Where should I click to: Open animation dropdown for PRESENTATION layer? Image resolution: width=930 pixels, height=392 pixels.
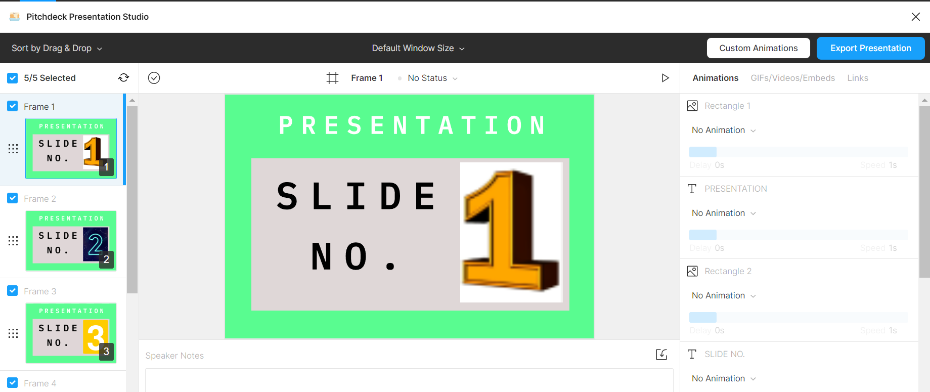click(x=724, y=213)
